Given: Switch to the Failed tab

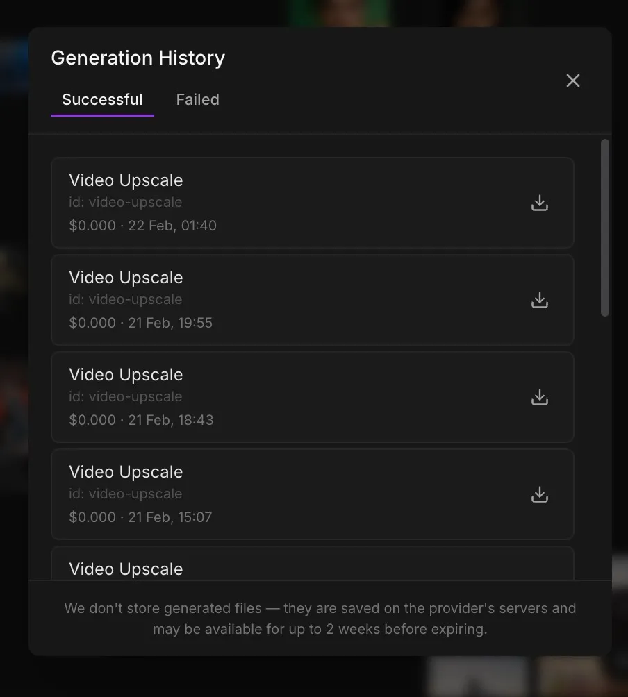Looking at the screenshot, I should click(x=197, y=100).
